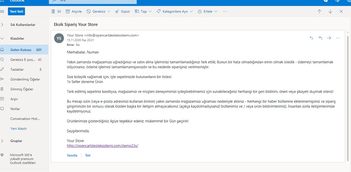Click the Inbox tray icon beside Gelen Kutusu
Image resolution: width=351 pixels, height=172 pixels.
tap(2, 50)
